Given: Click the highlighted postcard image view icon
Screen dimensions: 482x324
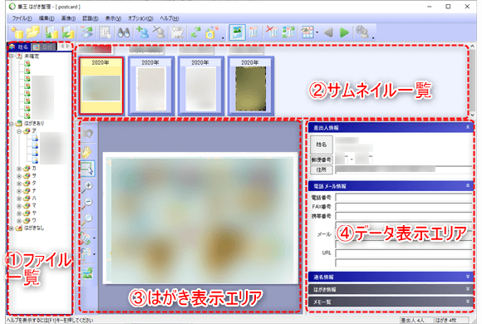Looking at the screenshot, I should click(x=238, y=32).
